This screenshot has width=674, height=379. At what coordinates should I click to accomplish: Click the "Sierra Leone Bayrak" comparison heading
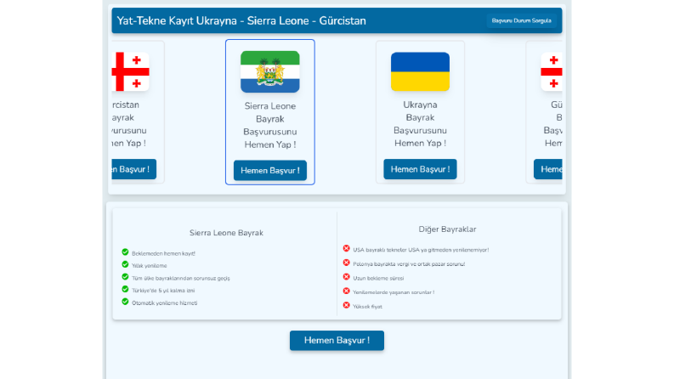tap(226, 233)
